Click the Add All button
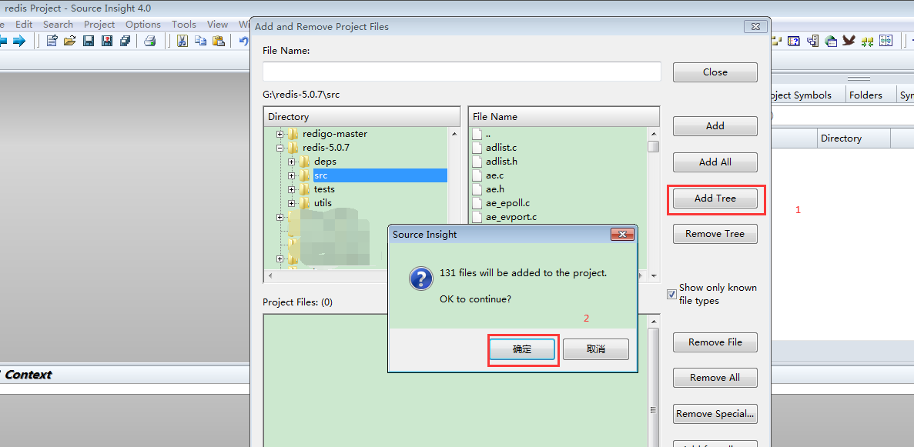Viewport: 914px width, 447px height. coord(715,162)
